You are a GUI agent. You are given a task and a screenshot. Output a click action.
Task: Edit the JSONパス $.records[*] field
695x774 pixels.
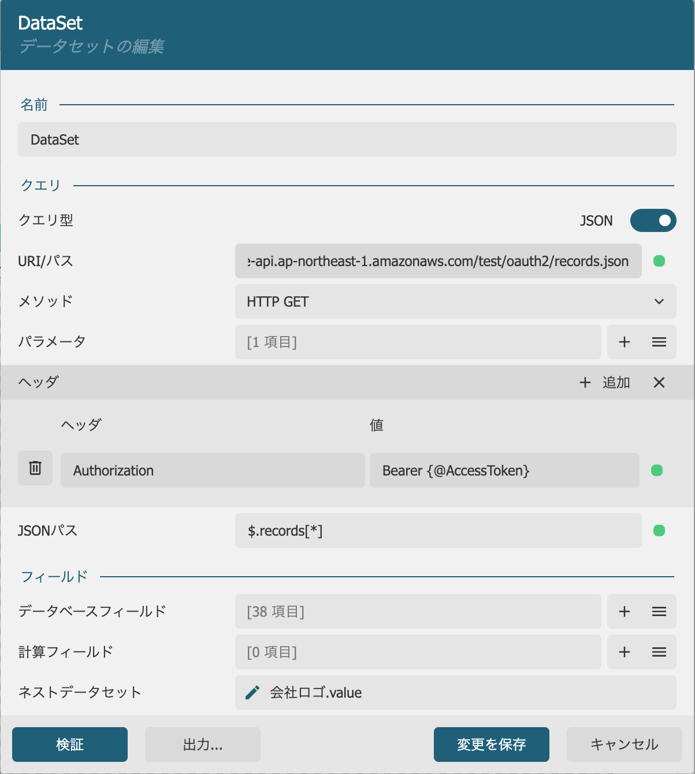tap(438, 530)
